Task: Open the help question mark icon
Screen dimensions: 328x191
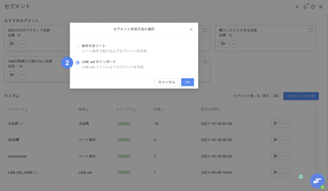Action: [313, 7]
